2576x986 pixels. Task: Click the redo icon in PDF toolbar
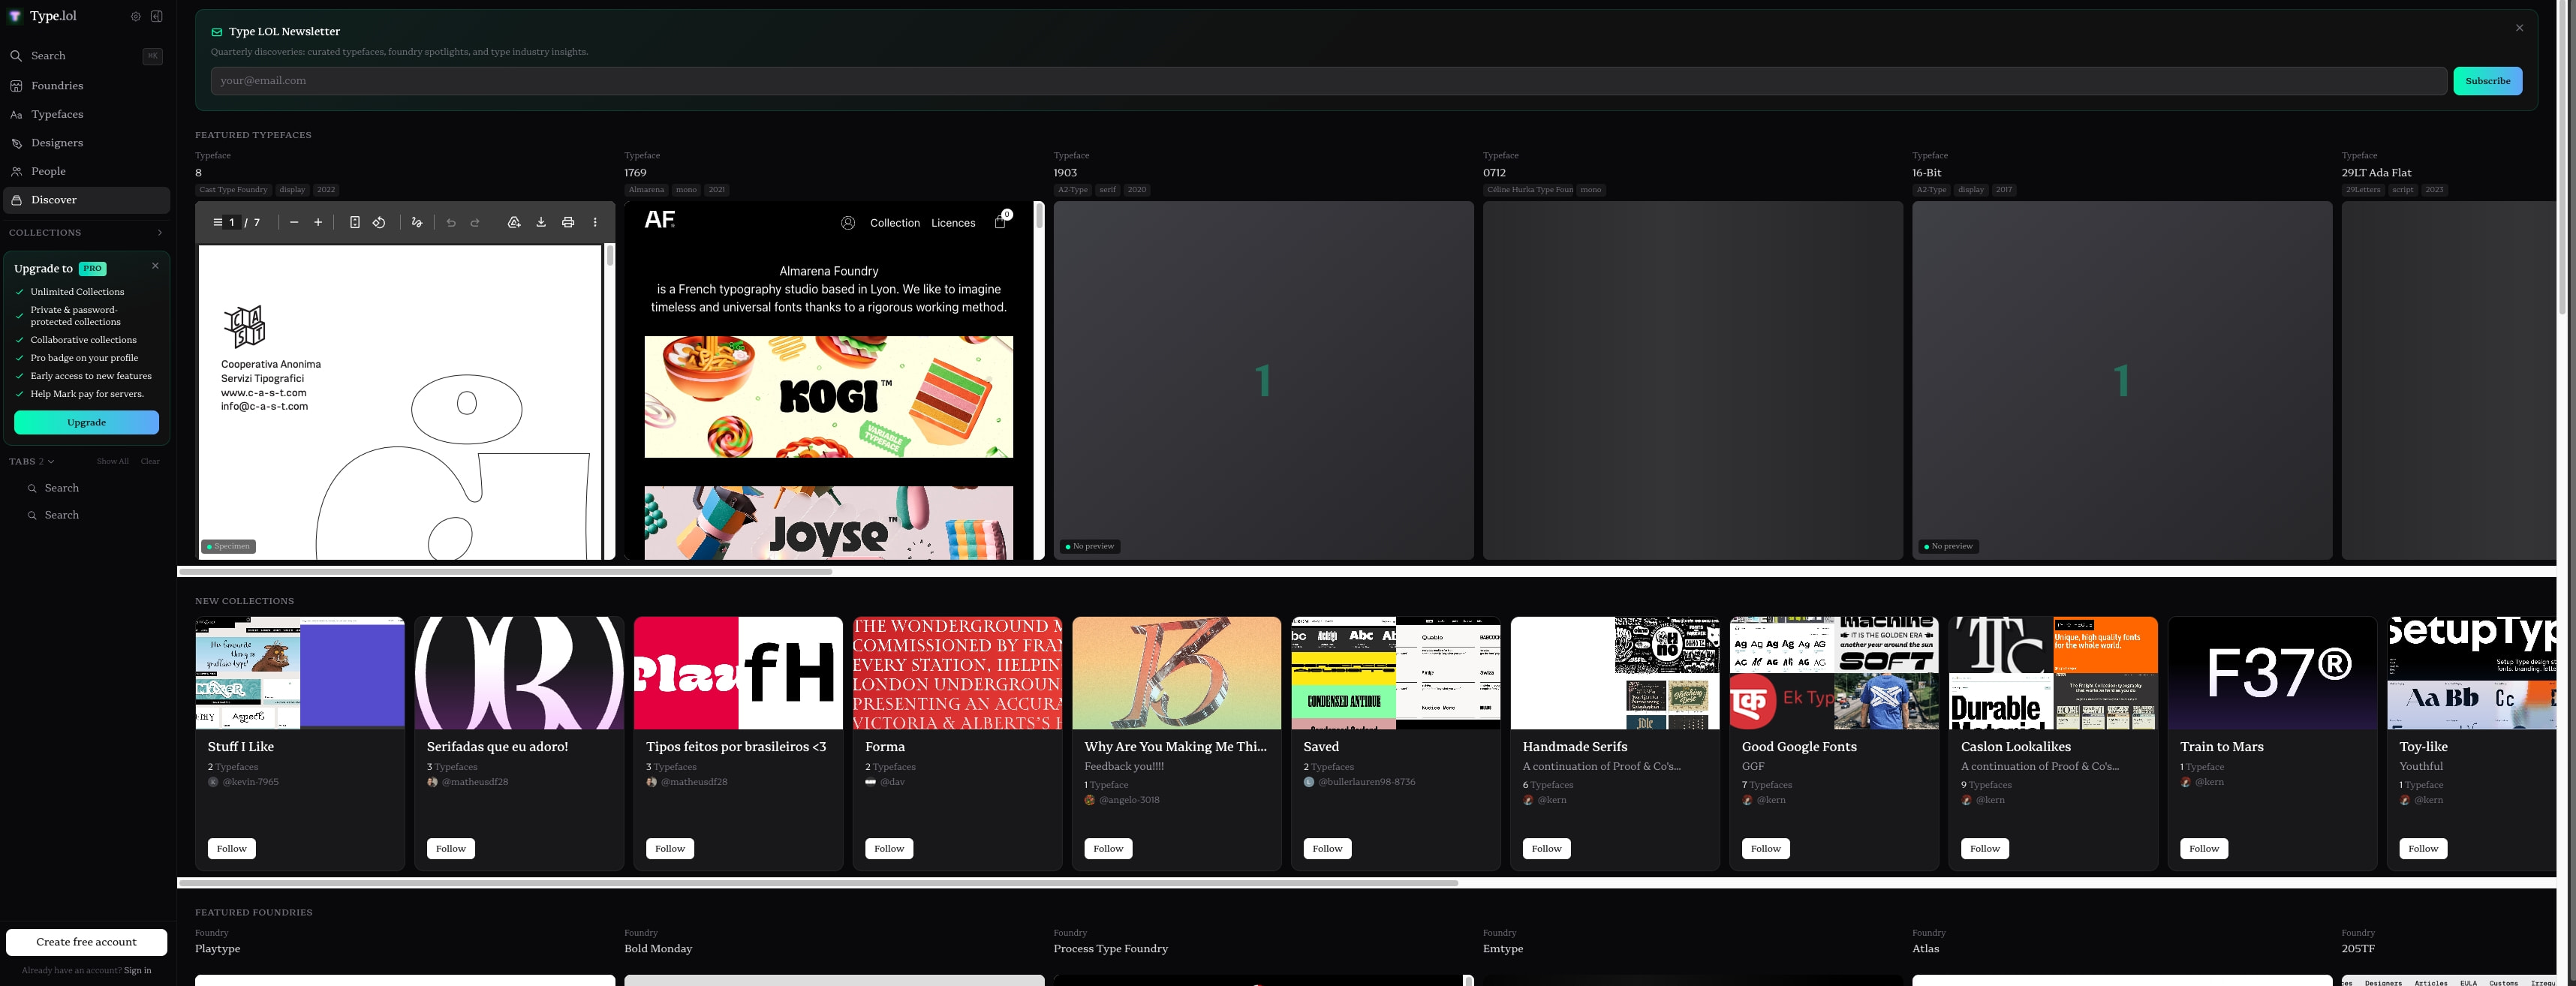[x=475, y=223]
